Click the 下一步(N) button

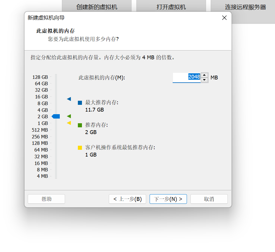168,199
